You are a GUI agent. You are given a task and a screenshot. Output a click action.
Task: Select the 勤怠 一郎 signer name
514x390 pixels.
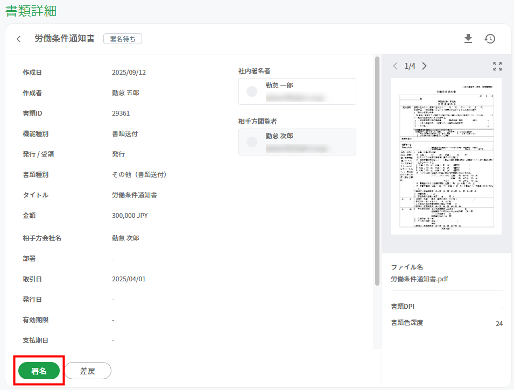pos(279,85)
